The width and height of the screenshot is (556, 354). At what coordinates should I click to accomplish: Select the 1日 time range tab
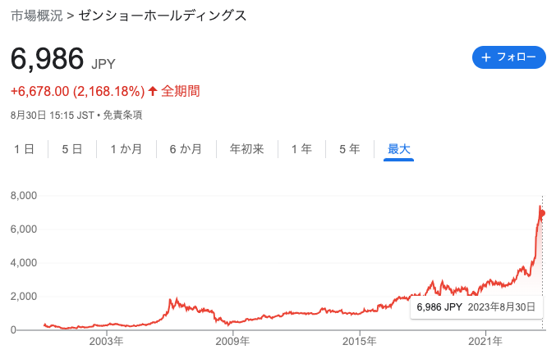24,149
